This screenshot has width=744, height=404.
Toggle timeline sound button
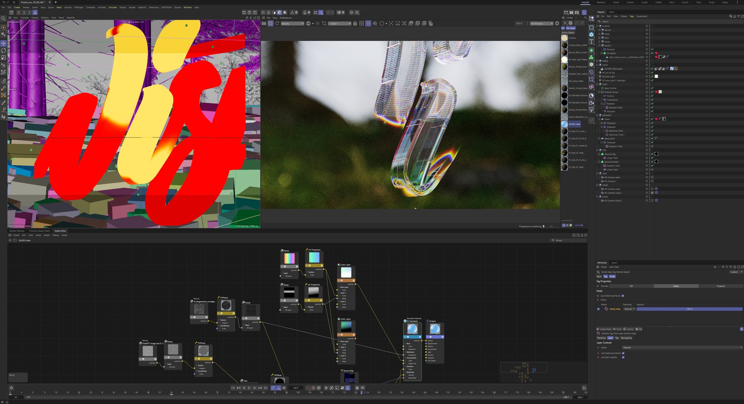click(x=284, y=388)
